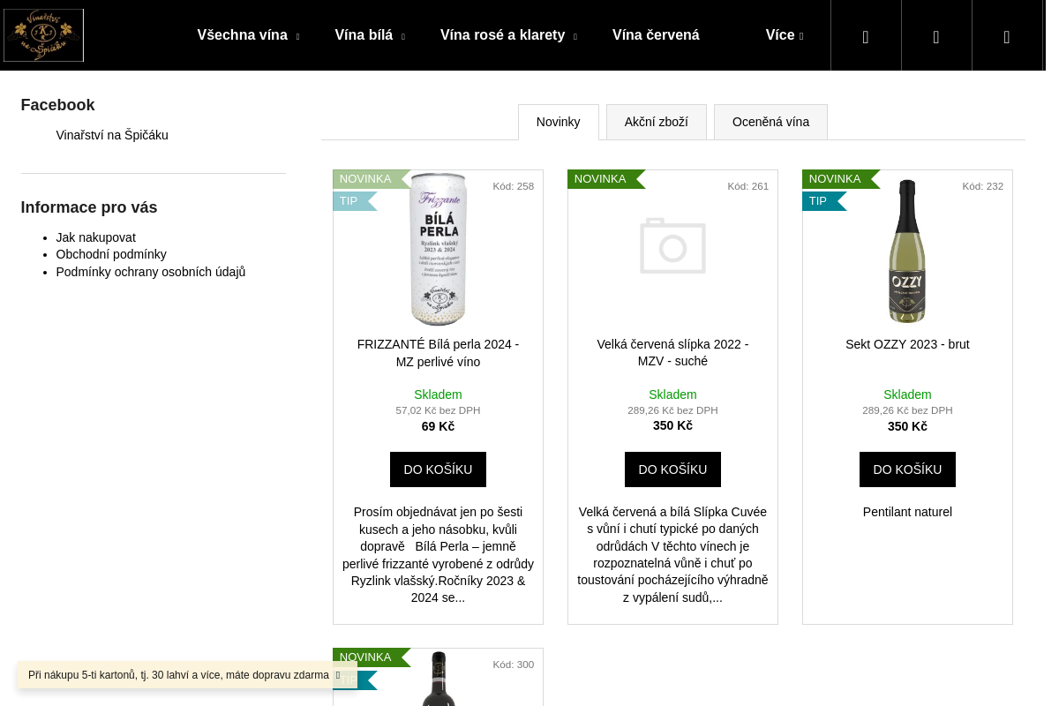Click the Vinařství na Špičáku logo
Screen dimensions: 1059x706
pyautogui.click(x=43, y=35)
